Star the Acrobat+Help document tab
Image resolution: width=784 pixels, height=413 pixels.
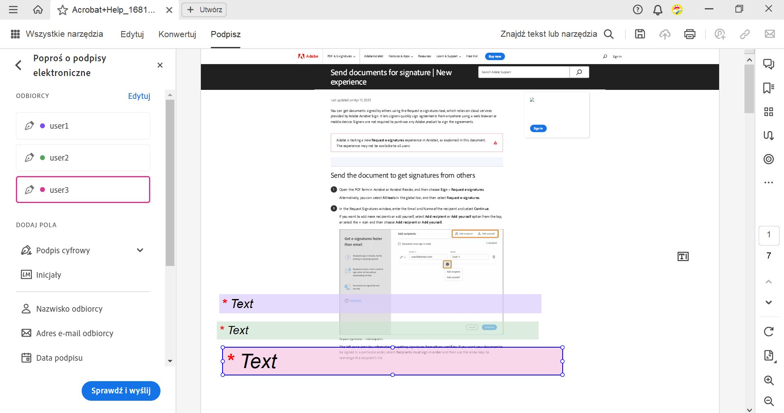(x=62, y=10)
